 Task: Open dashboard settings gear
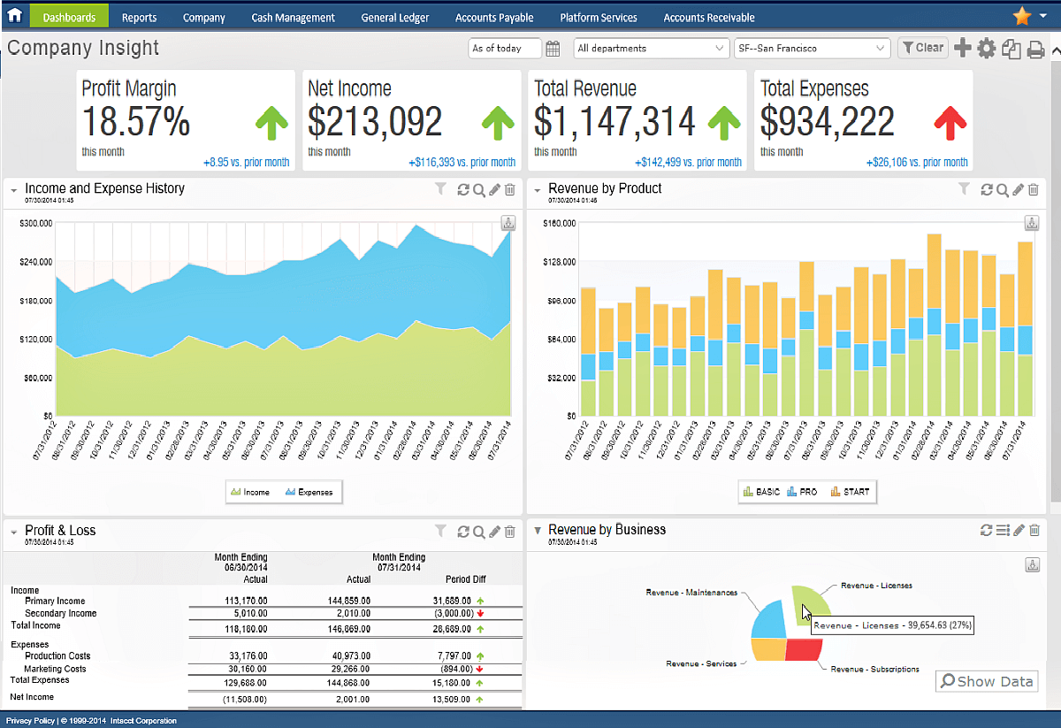tap(985, 48)
